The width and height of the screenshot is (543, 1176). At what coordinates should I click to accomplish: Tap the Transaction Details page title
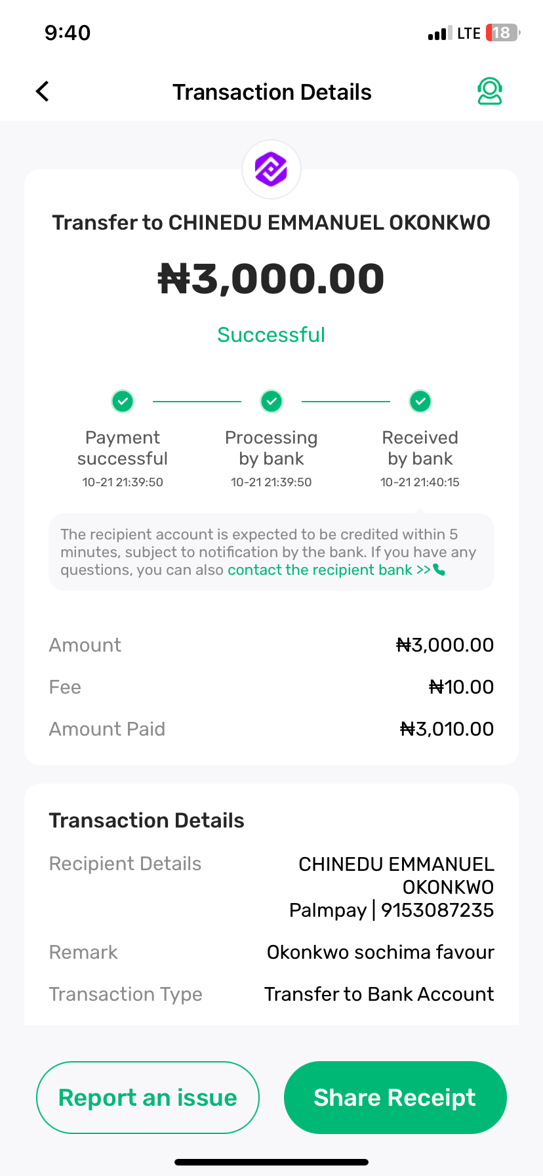pyautogui.click(x=271, y=92)
